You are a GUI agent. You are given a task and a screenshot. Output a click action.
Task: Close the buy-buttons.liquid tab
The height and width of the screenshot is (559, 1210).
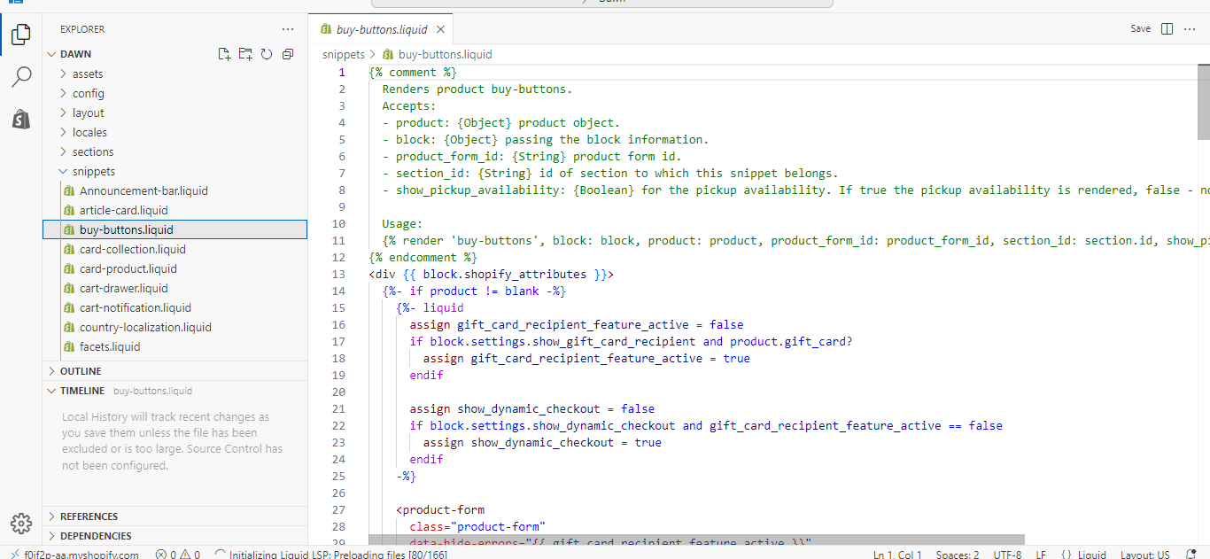(x=439, y=29)
